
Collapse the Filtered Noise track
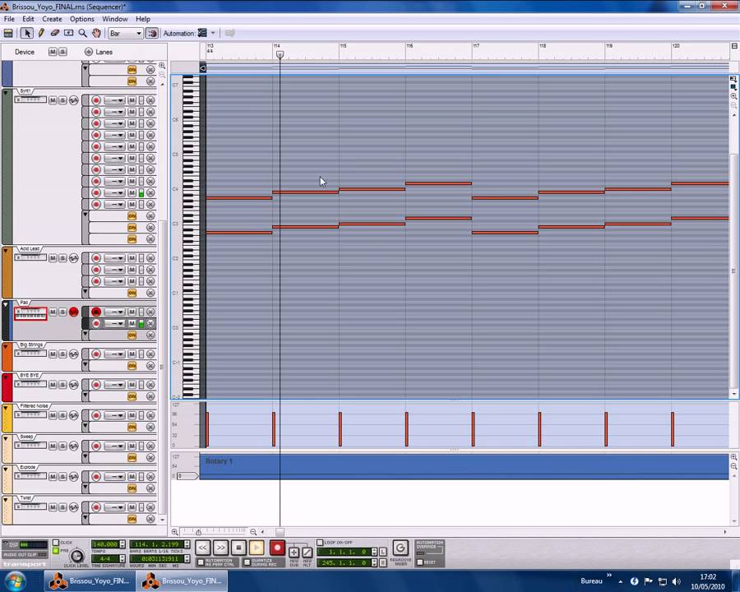6,409
